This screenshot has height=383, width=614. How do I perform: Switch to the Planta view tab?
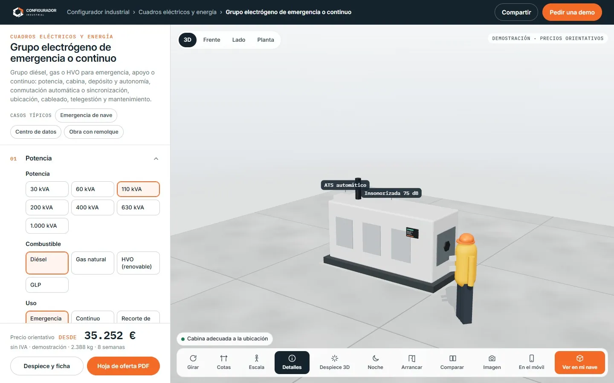click(266, 40)
